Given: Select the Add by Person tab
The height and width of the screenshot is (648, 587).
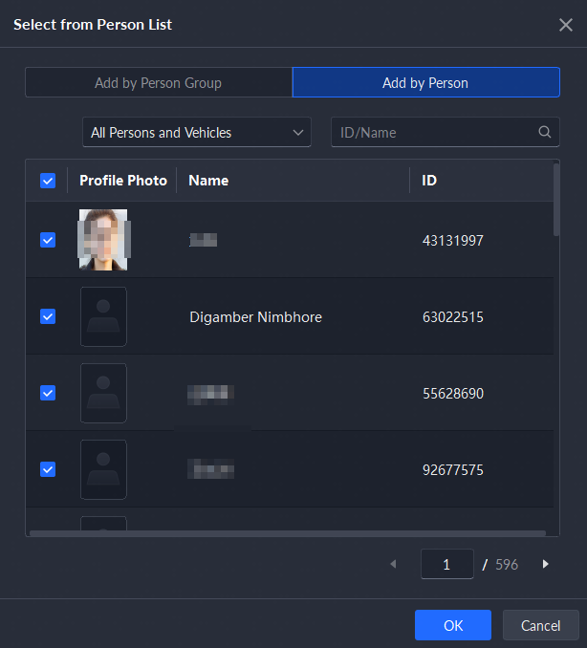Looking at the screenshot, I should coord(425,83).
